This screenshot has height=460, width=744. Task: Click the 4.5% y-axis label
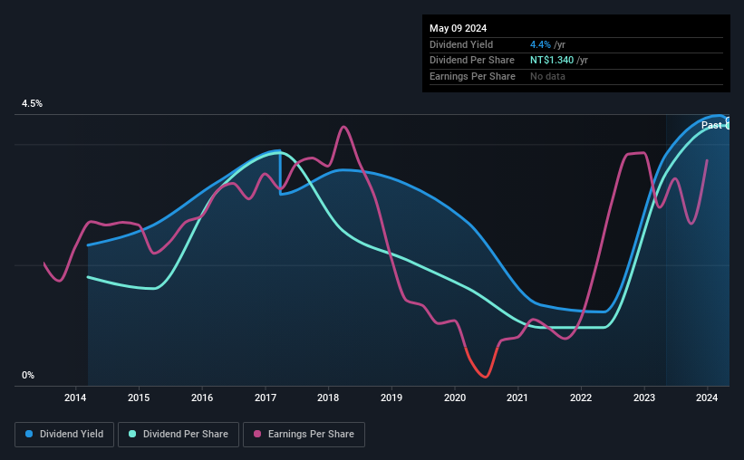[x=32, y=103]
